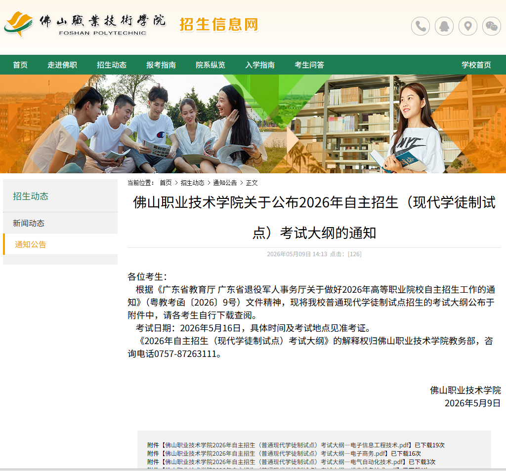Click the 已下载3次 download count
506x471 pixels.
click(x=422, y=462)
